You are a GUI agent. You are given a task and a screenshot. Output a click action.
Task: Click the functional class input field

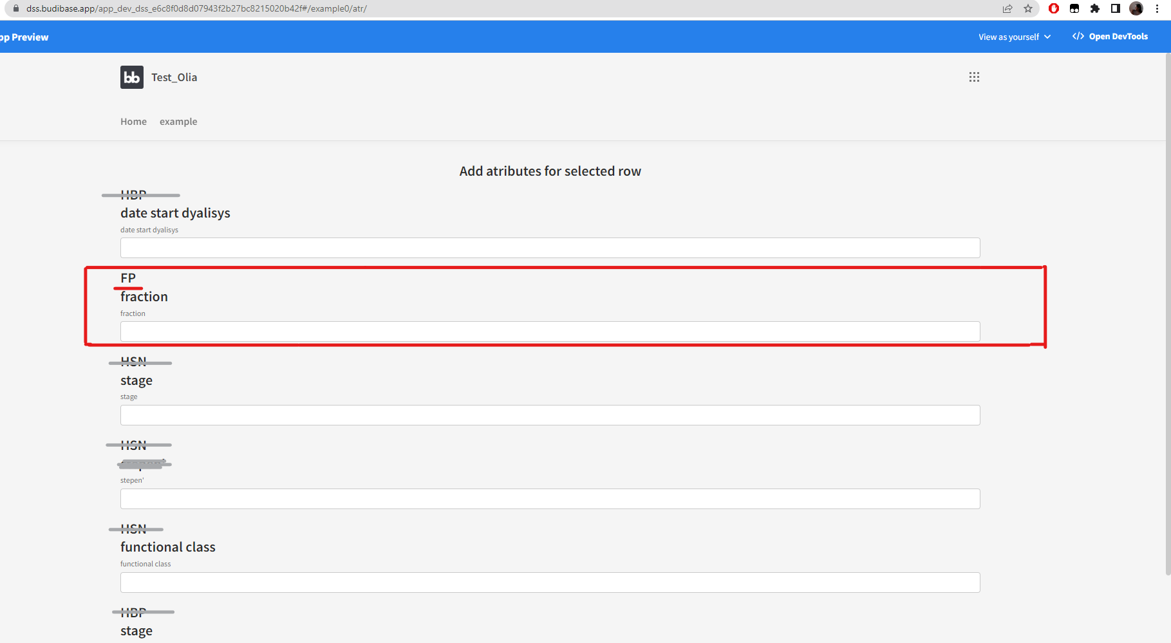coord(550,582)
